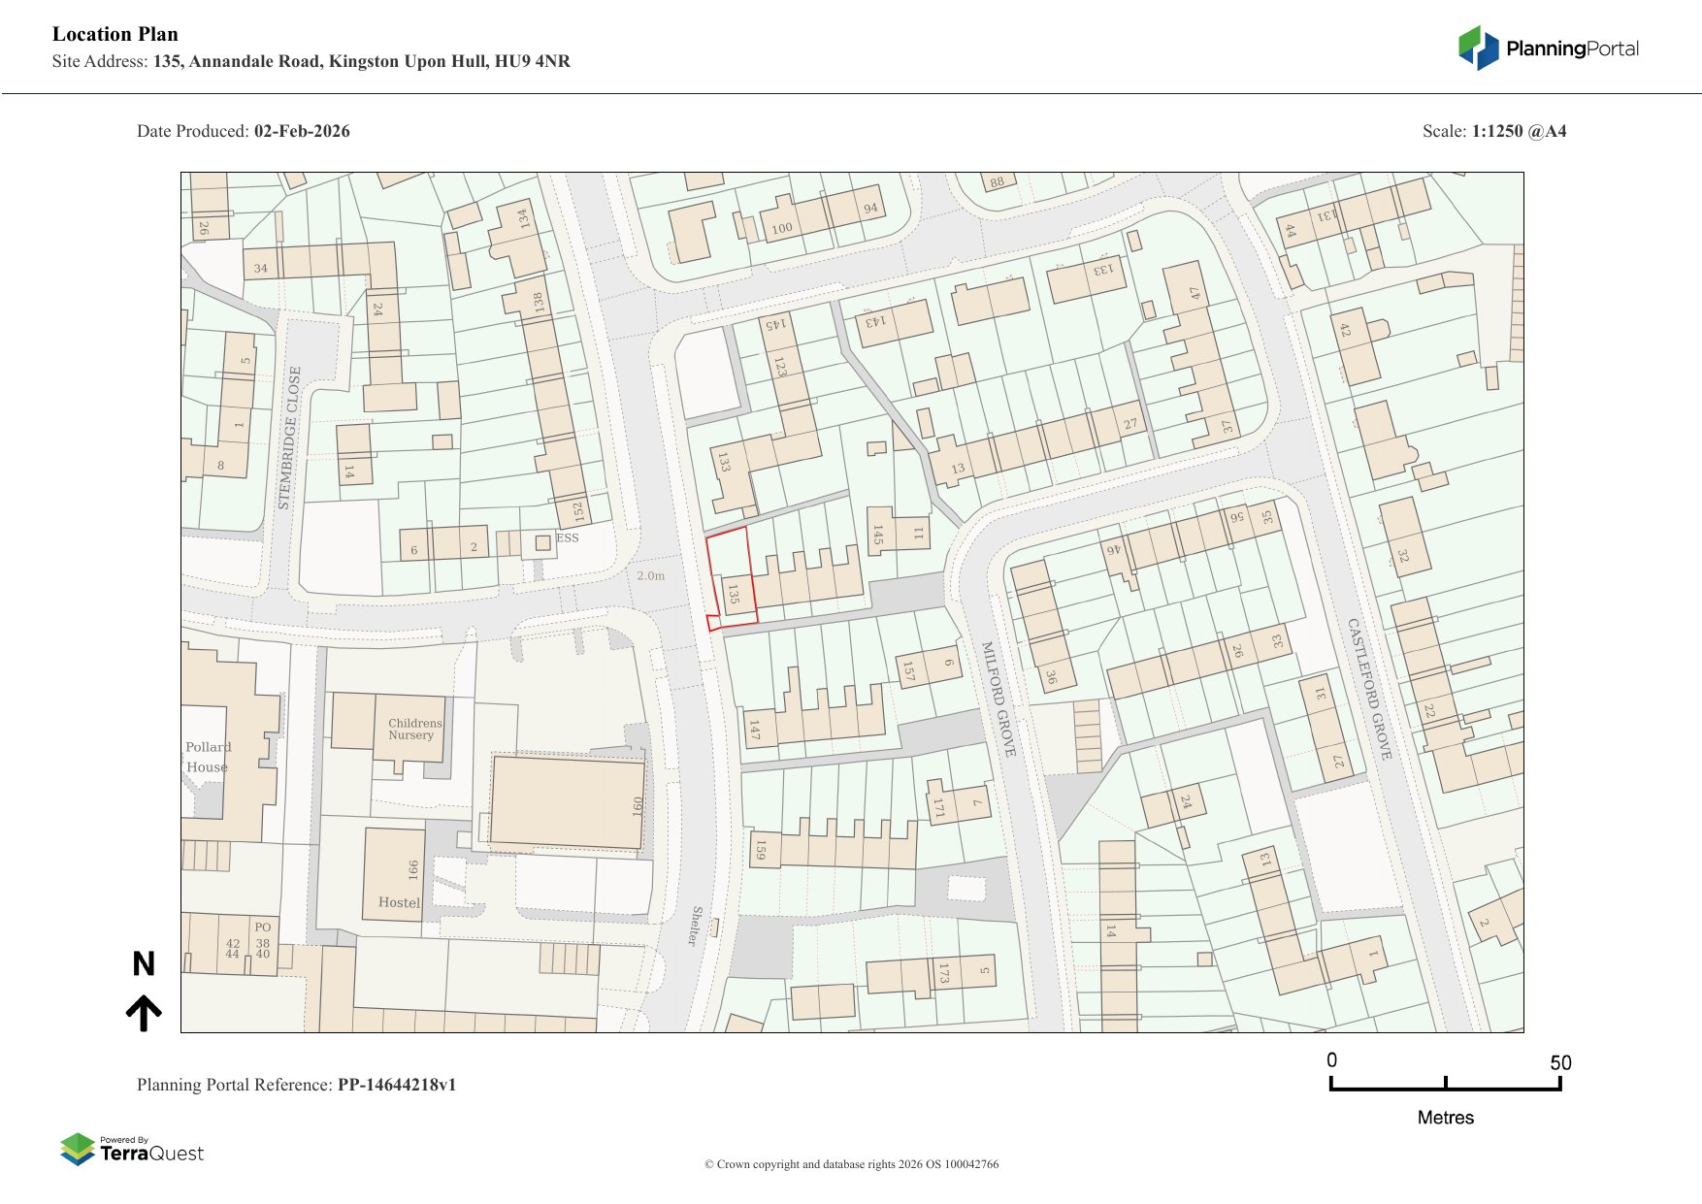Click the Date Produced 02-Feb-2026 text
1702x1204 pixels.
click(243, 131)
